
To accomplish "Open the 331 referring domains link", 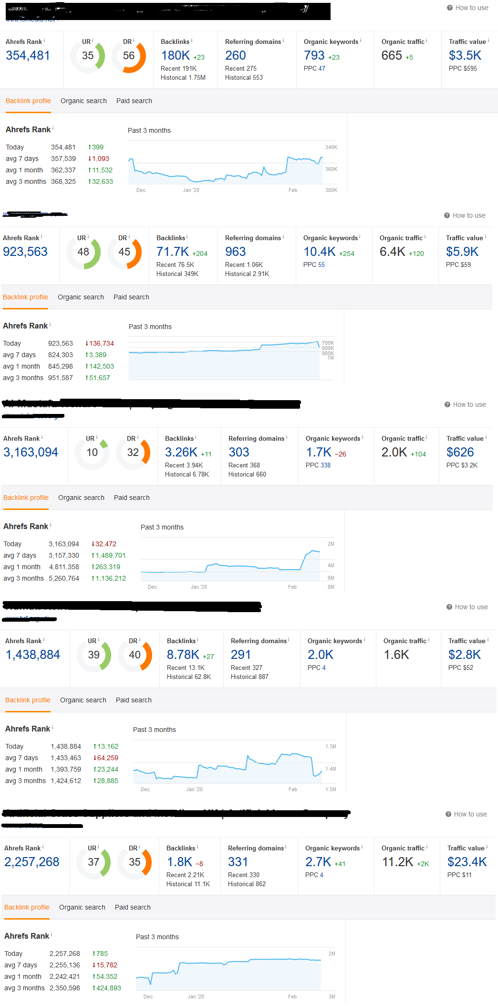I will click(238, 862).
